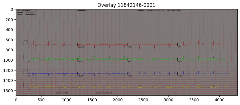Select the "III" lead label
This screenshot has width=240, height=105.
29,76
